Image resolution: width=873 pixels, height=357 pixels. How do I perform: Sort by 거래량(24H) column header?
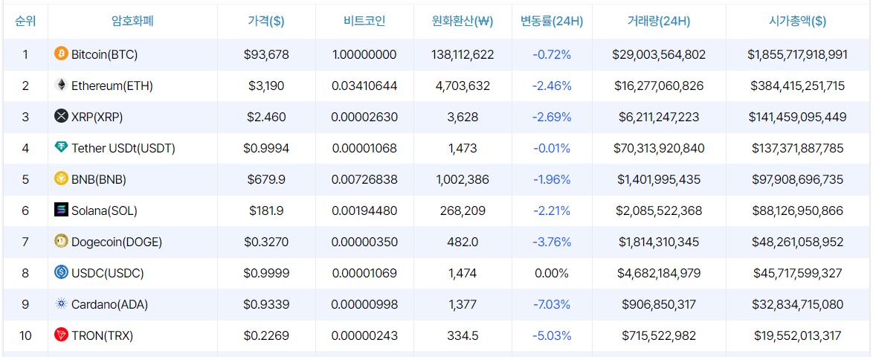659,22
